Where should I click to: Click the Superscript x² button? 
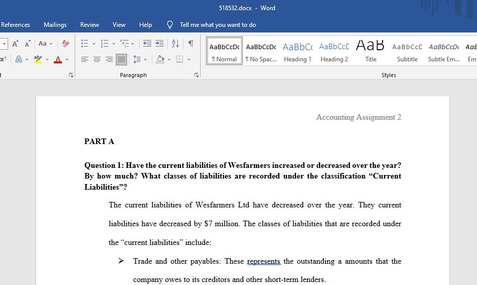(x=3, y=59)
